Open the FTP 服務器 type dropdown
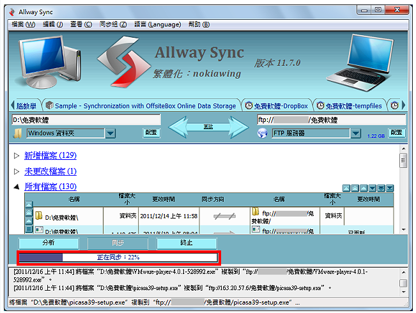Image resolution: width=416 pixels, height=313 pixels. point(356,133)
